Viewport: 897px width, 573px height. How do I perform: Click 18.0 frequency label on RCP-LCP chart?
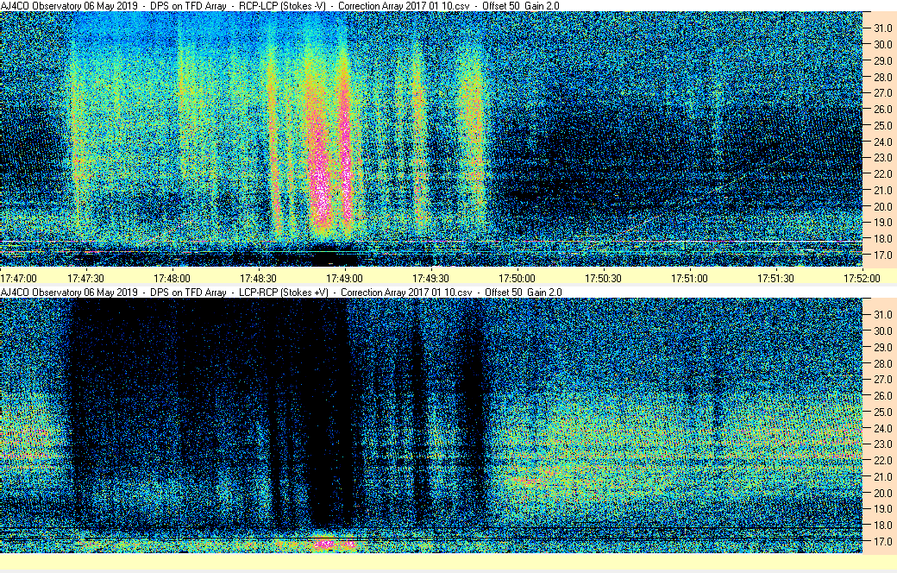tap(882, 239)
